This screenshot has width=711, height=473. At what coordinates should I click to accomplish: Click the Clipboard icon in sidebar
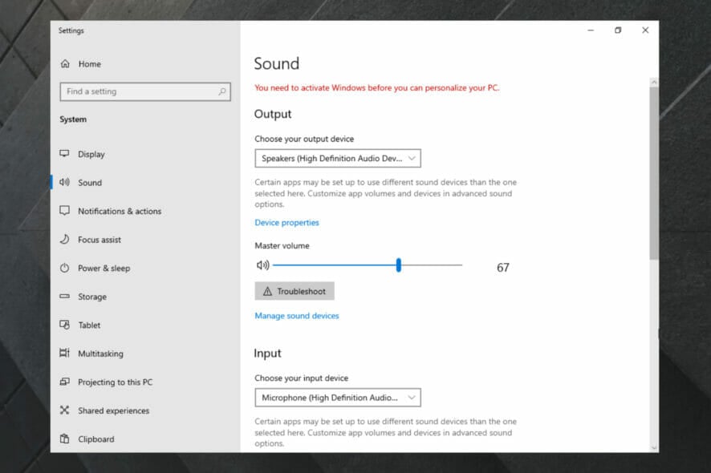(x=64, y=439)
